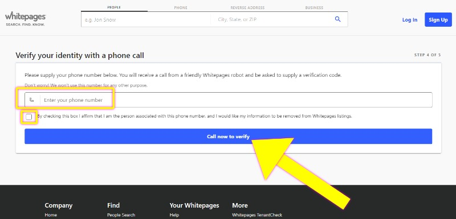Viewport: 456px width, 219px height.
Task: Click the 'Don't worry!' note text
Action: (x=86, y=85)
